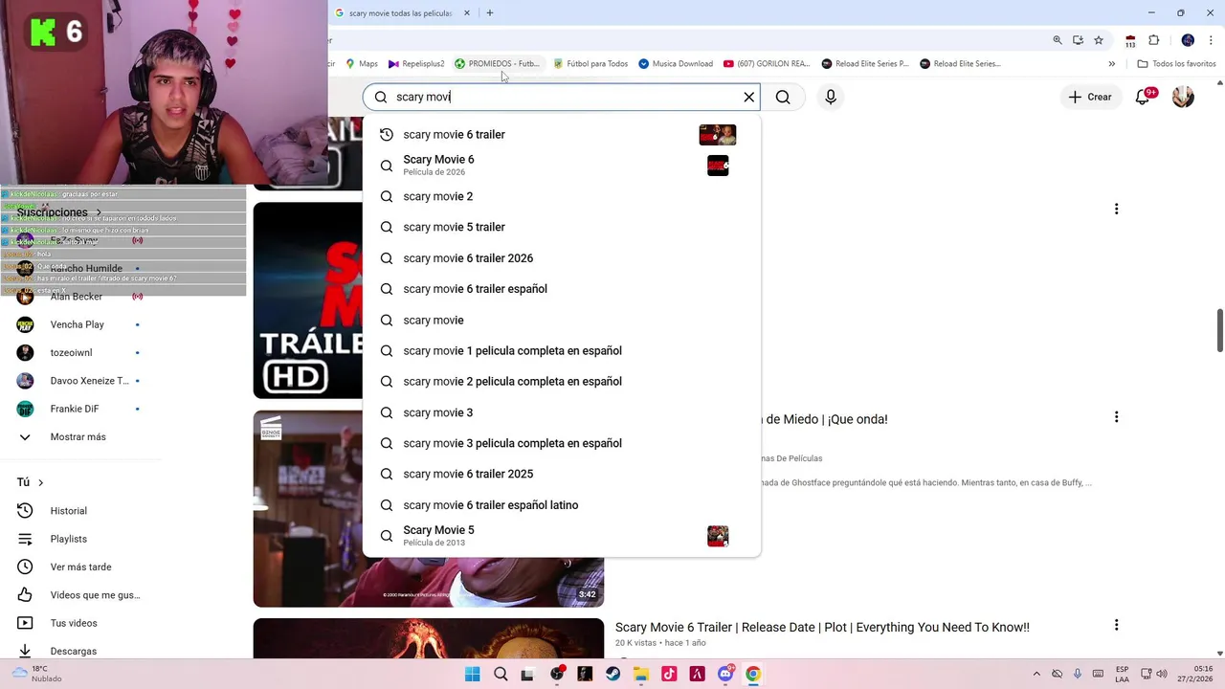Open the Todos los favoritos folder
Image resolution: width=1225 pixels, height=689 pixels.
pos(1177,64)
